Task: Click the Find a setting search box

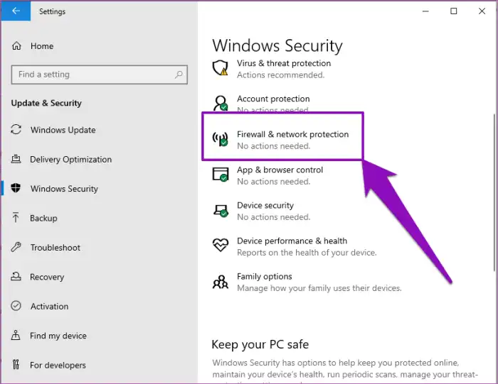Action: coord(99,75)
